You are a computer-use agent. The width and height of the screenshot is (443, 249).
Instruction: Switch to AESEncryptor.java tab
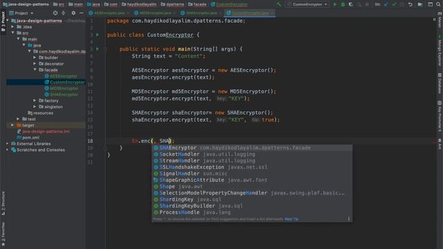click(x=109, y=13)
